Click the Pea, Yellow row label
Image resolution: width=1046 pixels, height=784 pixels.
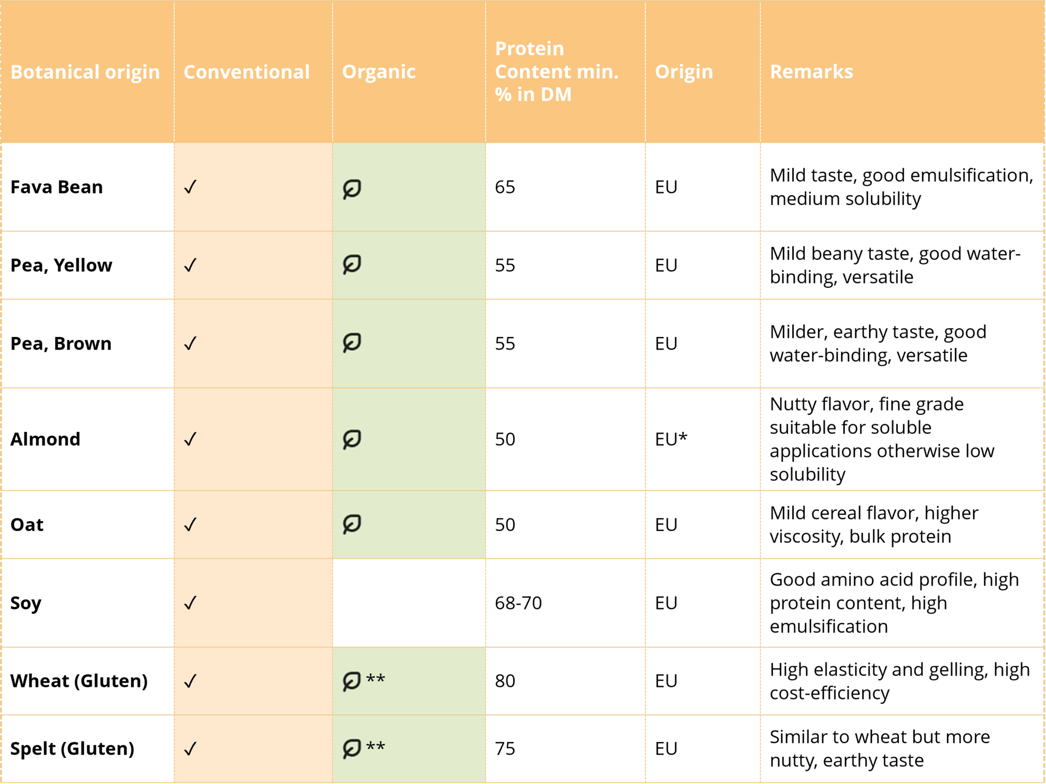click(x=61, y=265)
